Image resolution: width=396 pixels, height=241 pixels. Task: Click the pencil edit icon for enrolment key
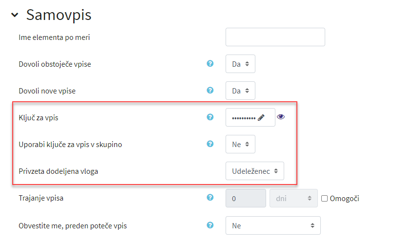(261, 117)
